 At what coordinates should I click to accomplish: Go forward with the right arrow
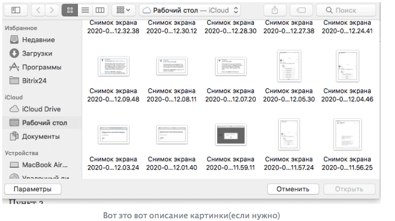[x=52, y=10]
